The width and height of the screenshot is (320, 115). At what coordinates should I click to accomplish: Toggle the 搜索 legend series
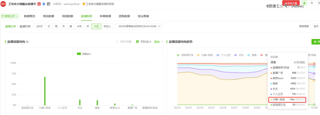pos(252,55)
